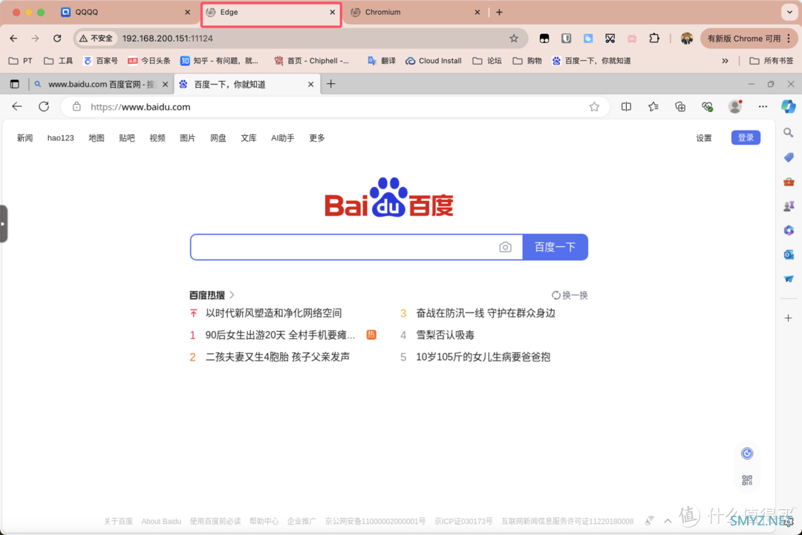This screenshot has width=802, height=535.
Task: Expand the Baidu 更多 menu
Action: point(316,138)
